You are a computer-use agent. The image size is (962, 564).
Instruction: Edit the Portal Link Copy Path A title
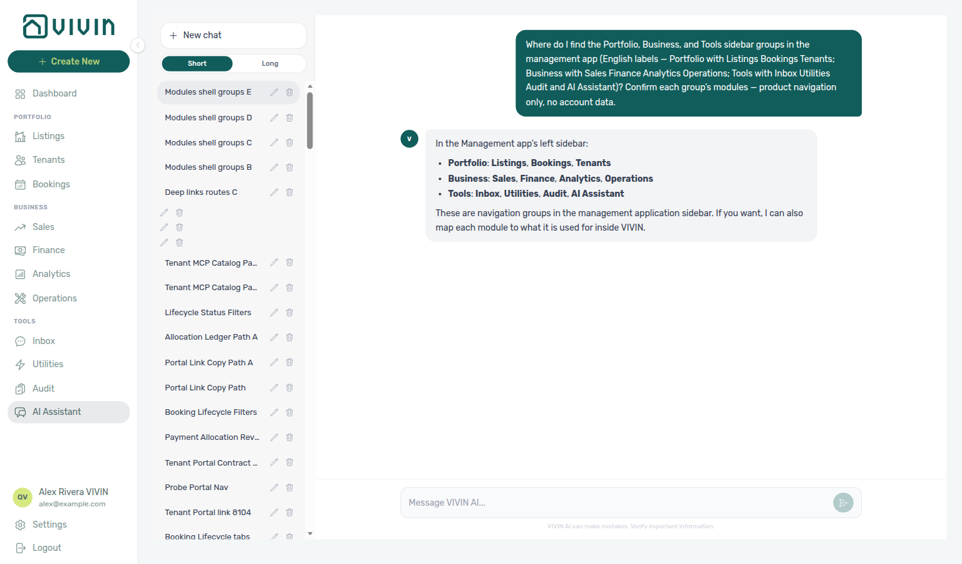[274, 363]
